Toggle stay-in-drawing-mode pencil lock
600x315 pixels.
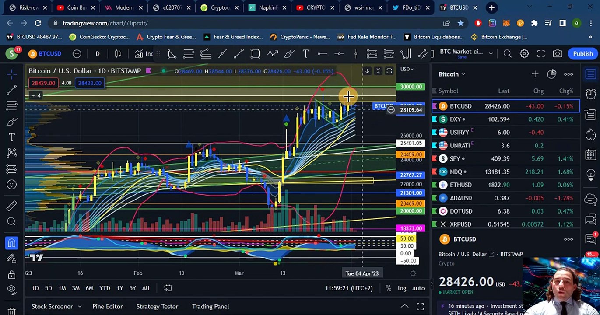point(12,259)
